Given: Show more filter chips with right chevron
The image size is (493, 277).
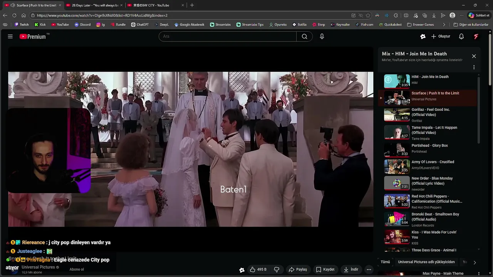Looking at the screenshot, I should (475, 262).
